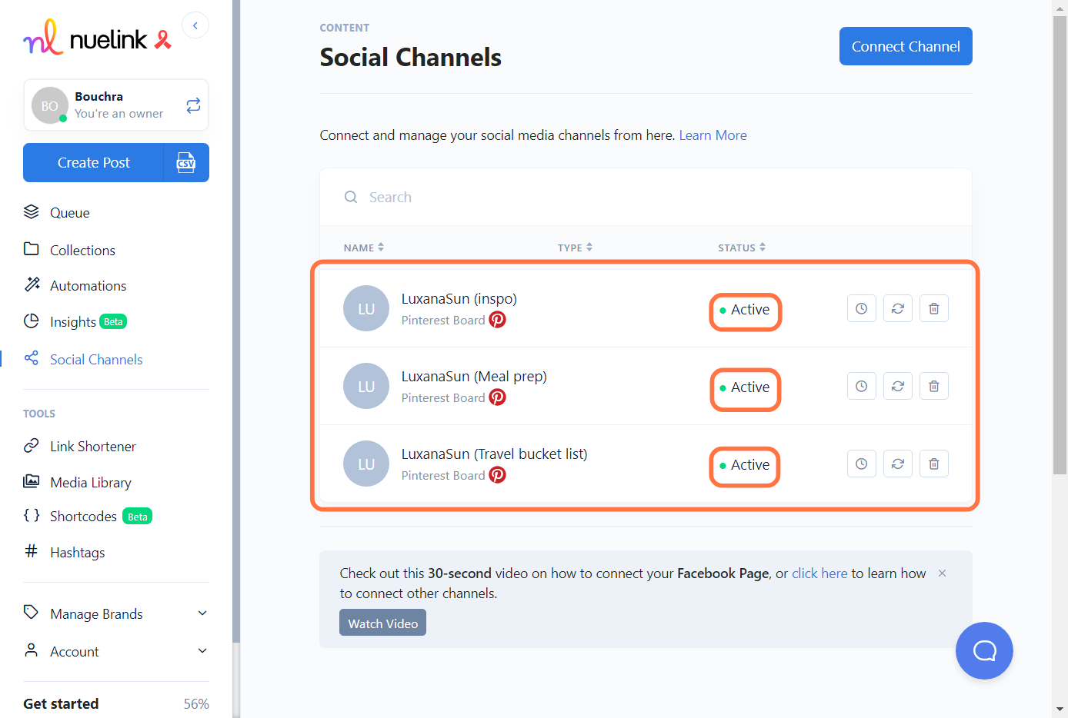The image size is (1068, 718).
Task: Refresh the LuxanaSun (Meal prep) channel
Action: click(897, 387)
